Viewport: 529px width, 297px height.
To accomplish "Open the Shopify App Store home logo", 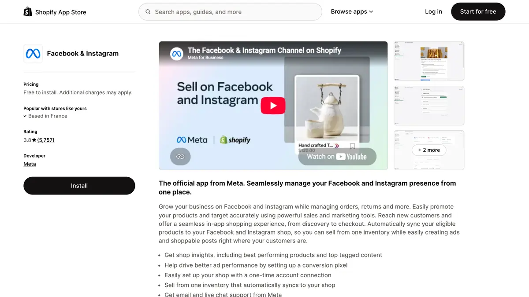I will [x=55, y=12].
